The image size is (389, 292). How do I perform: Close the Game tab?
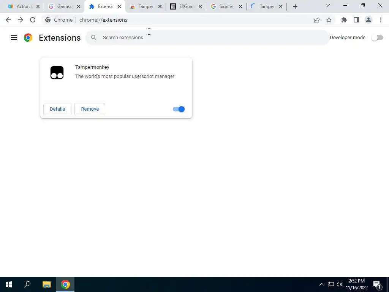[x=79, y=6]
